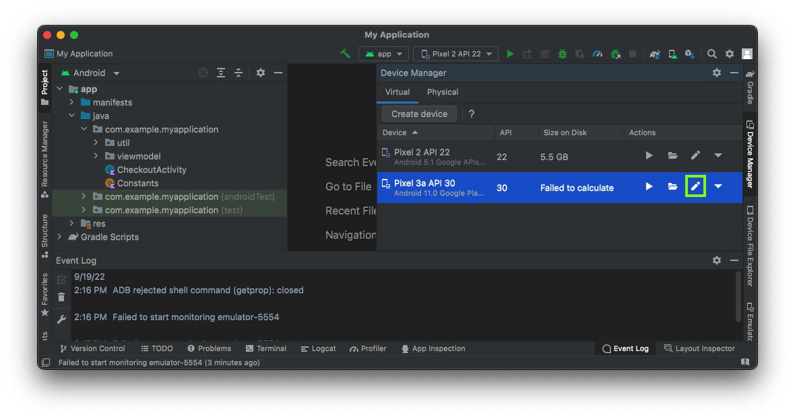This screenshot has width=795, height=419.
Task: Open the SDK Manager icon in toolbar
Action: [x=689, y=54]
